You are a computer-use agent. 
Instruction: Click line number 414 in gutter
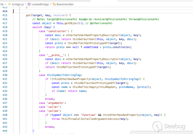coord(5,11)
